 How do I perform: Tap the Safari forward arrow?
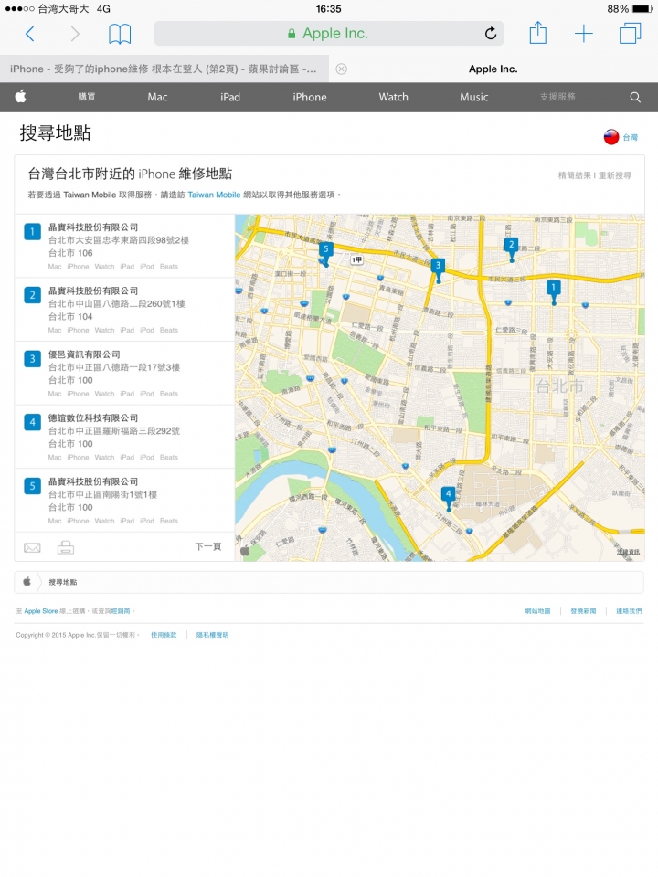pyautogui.click(x=74, y=34)
